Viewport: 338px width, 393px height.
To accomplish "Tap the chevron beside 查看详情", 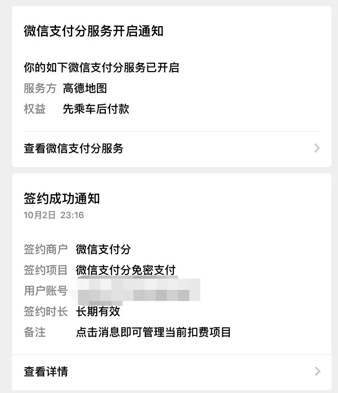I will pyautogui.click(x=317, y=371).
